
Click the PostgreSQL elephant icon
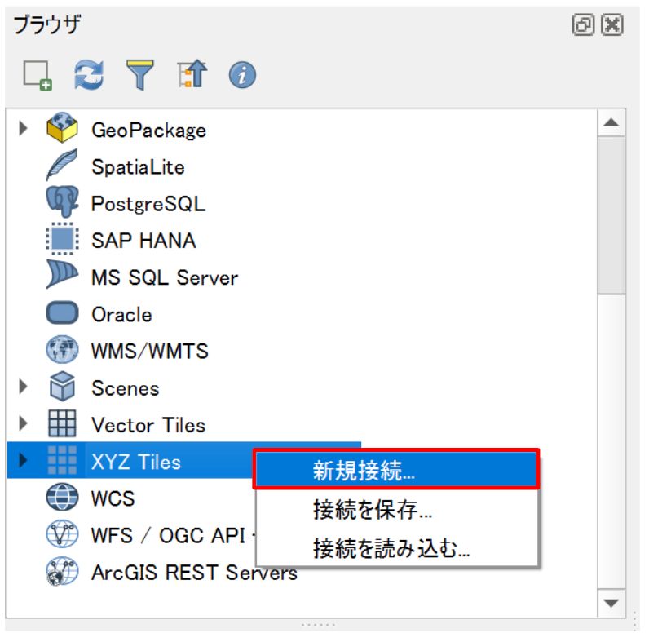(x=62, y=201)
